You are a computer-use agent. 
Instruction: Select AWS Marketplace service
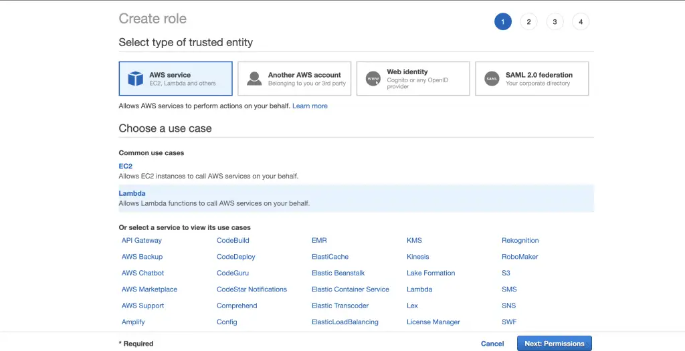149,289
